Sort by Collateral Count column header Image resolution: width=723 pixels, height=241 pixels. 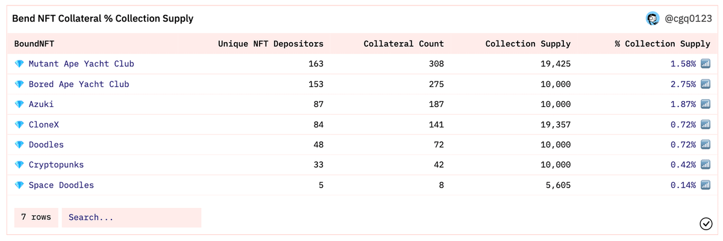[404, 44]
